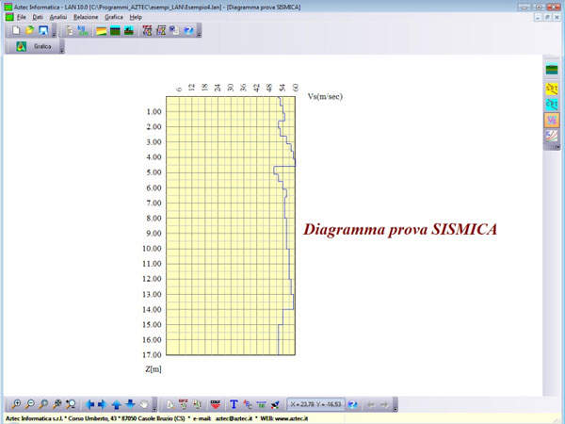Viewport: 565px width, 424px height.
Task: Open the Grafica menu
Action: pos(114,17)
